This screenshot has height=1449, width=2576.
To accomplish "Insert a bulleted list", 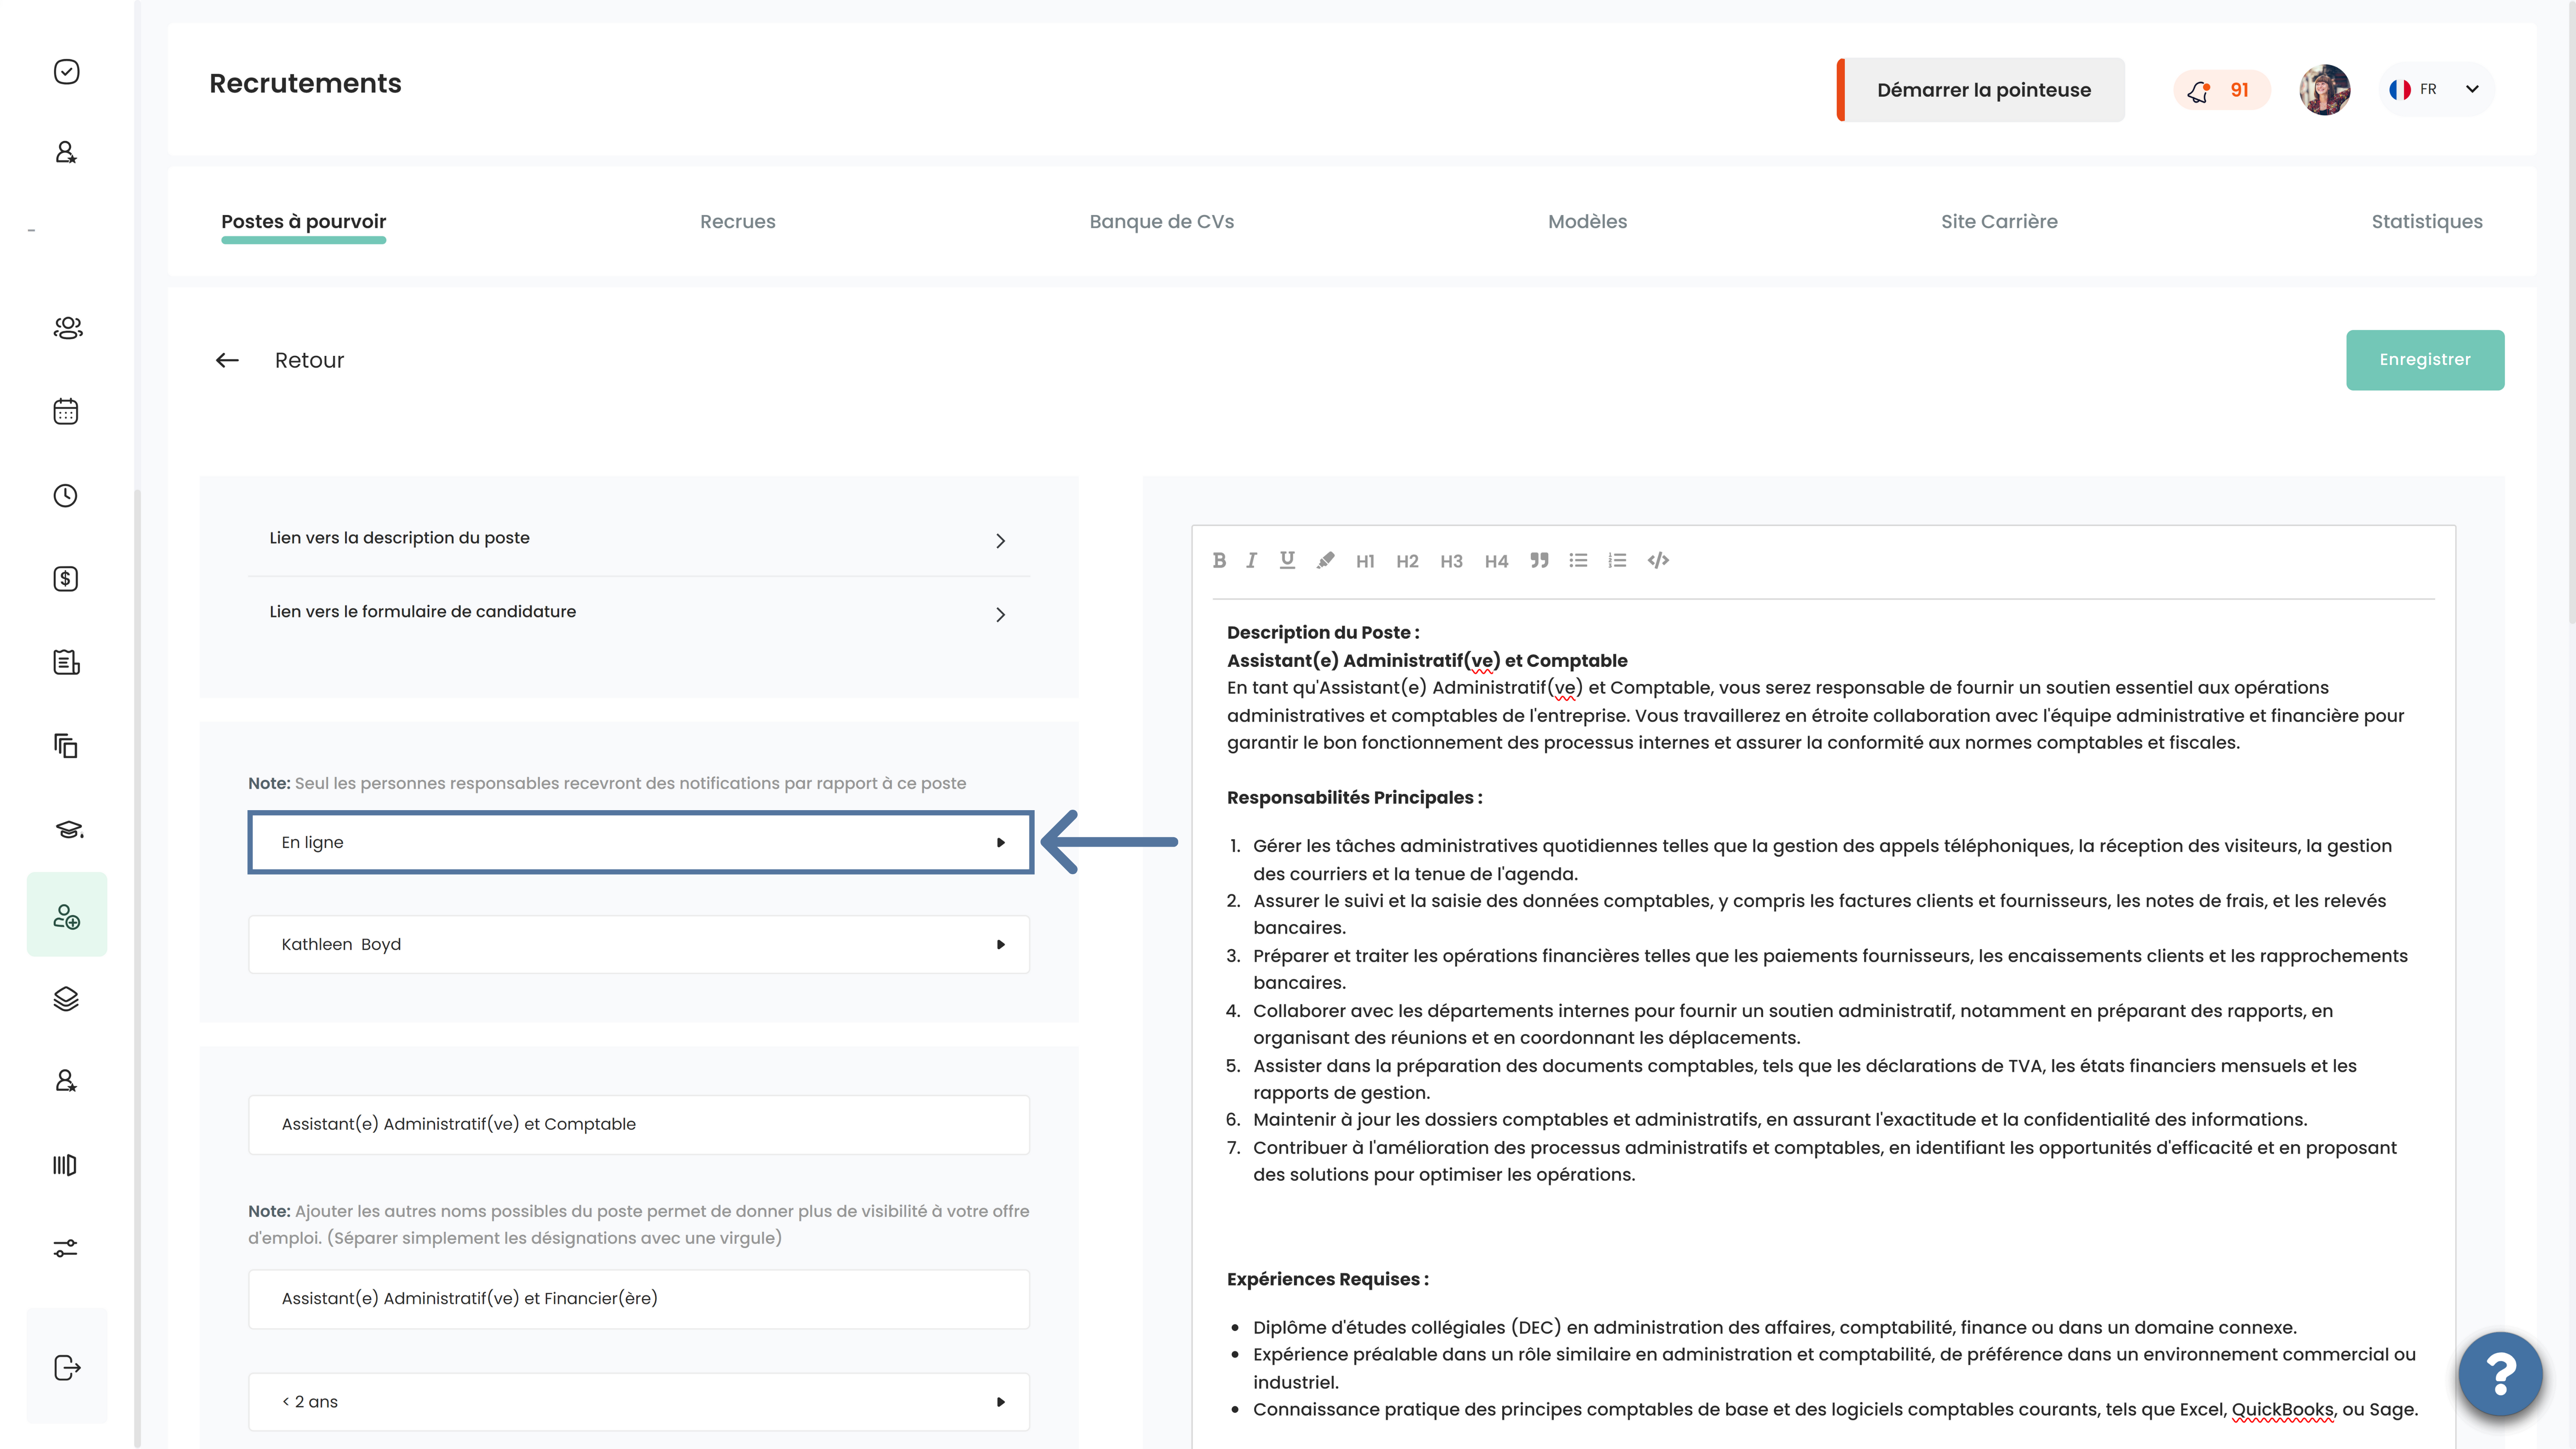I will tap(1578, 561).
